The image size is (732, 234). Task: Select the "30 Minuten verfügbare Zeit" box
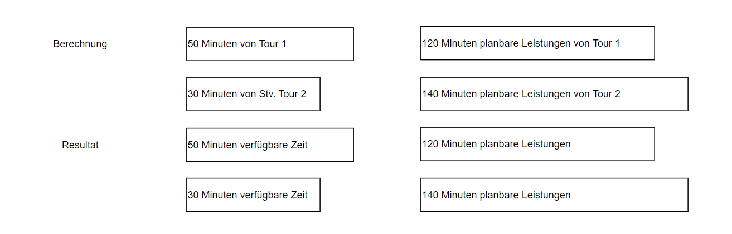(253, 195)
